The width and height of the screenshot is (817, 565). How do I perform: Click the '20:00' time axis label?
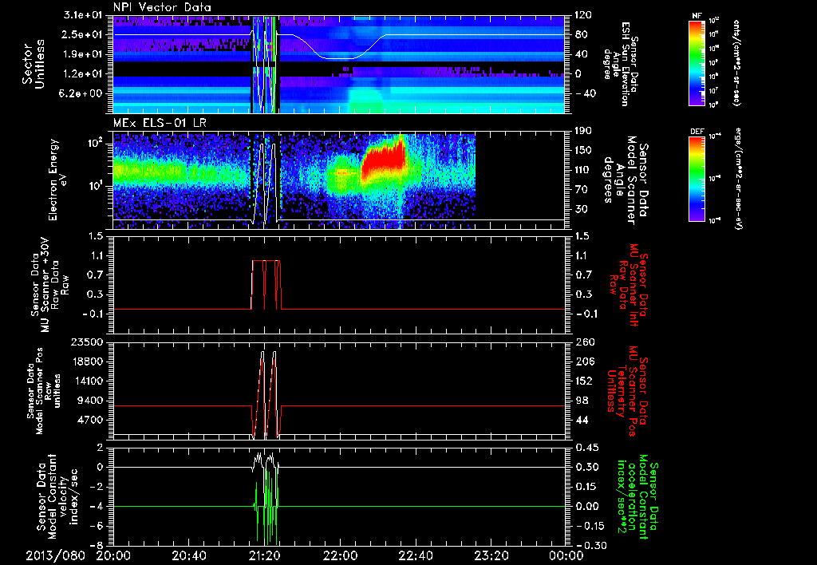(x=113, y=555)
